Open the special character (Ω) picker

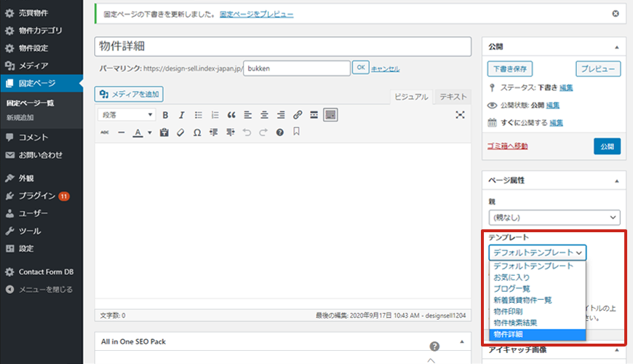[197, 132]
